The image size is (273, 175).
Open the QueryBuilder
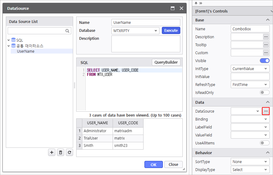click(x=166, y=62)
